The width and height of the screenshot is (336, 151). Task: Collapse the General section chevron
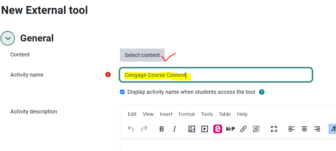click(x=8, y=38)
